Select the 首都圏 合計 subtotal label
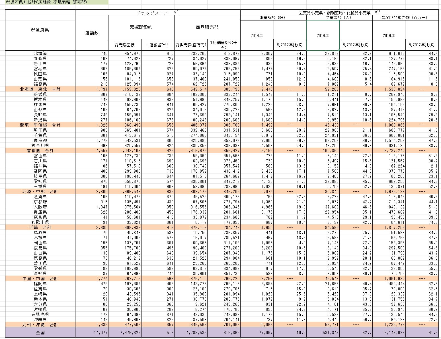The height and width of the screenshot is (339, 441). coord(40,151)
